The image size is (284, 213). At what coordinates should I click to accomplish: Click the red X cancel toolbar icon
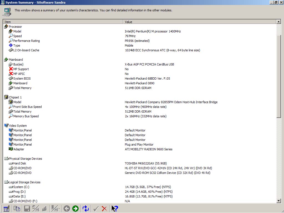point(104,209)
